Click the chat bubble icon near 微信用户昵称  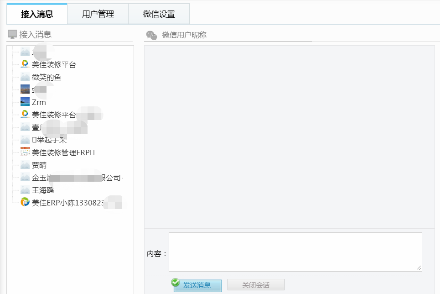point(150,34)
